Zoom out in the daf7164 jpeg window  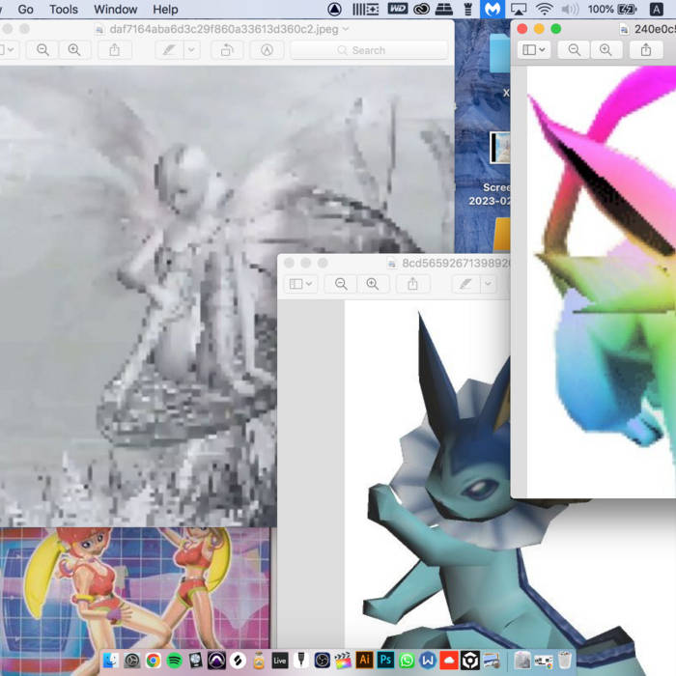point(42,50)
